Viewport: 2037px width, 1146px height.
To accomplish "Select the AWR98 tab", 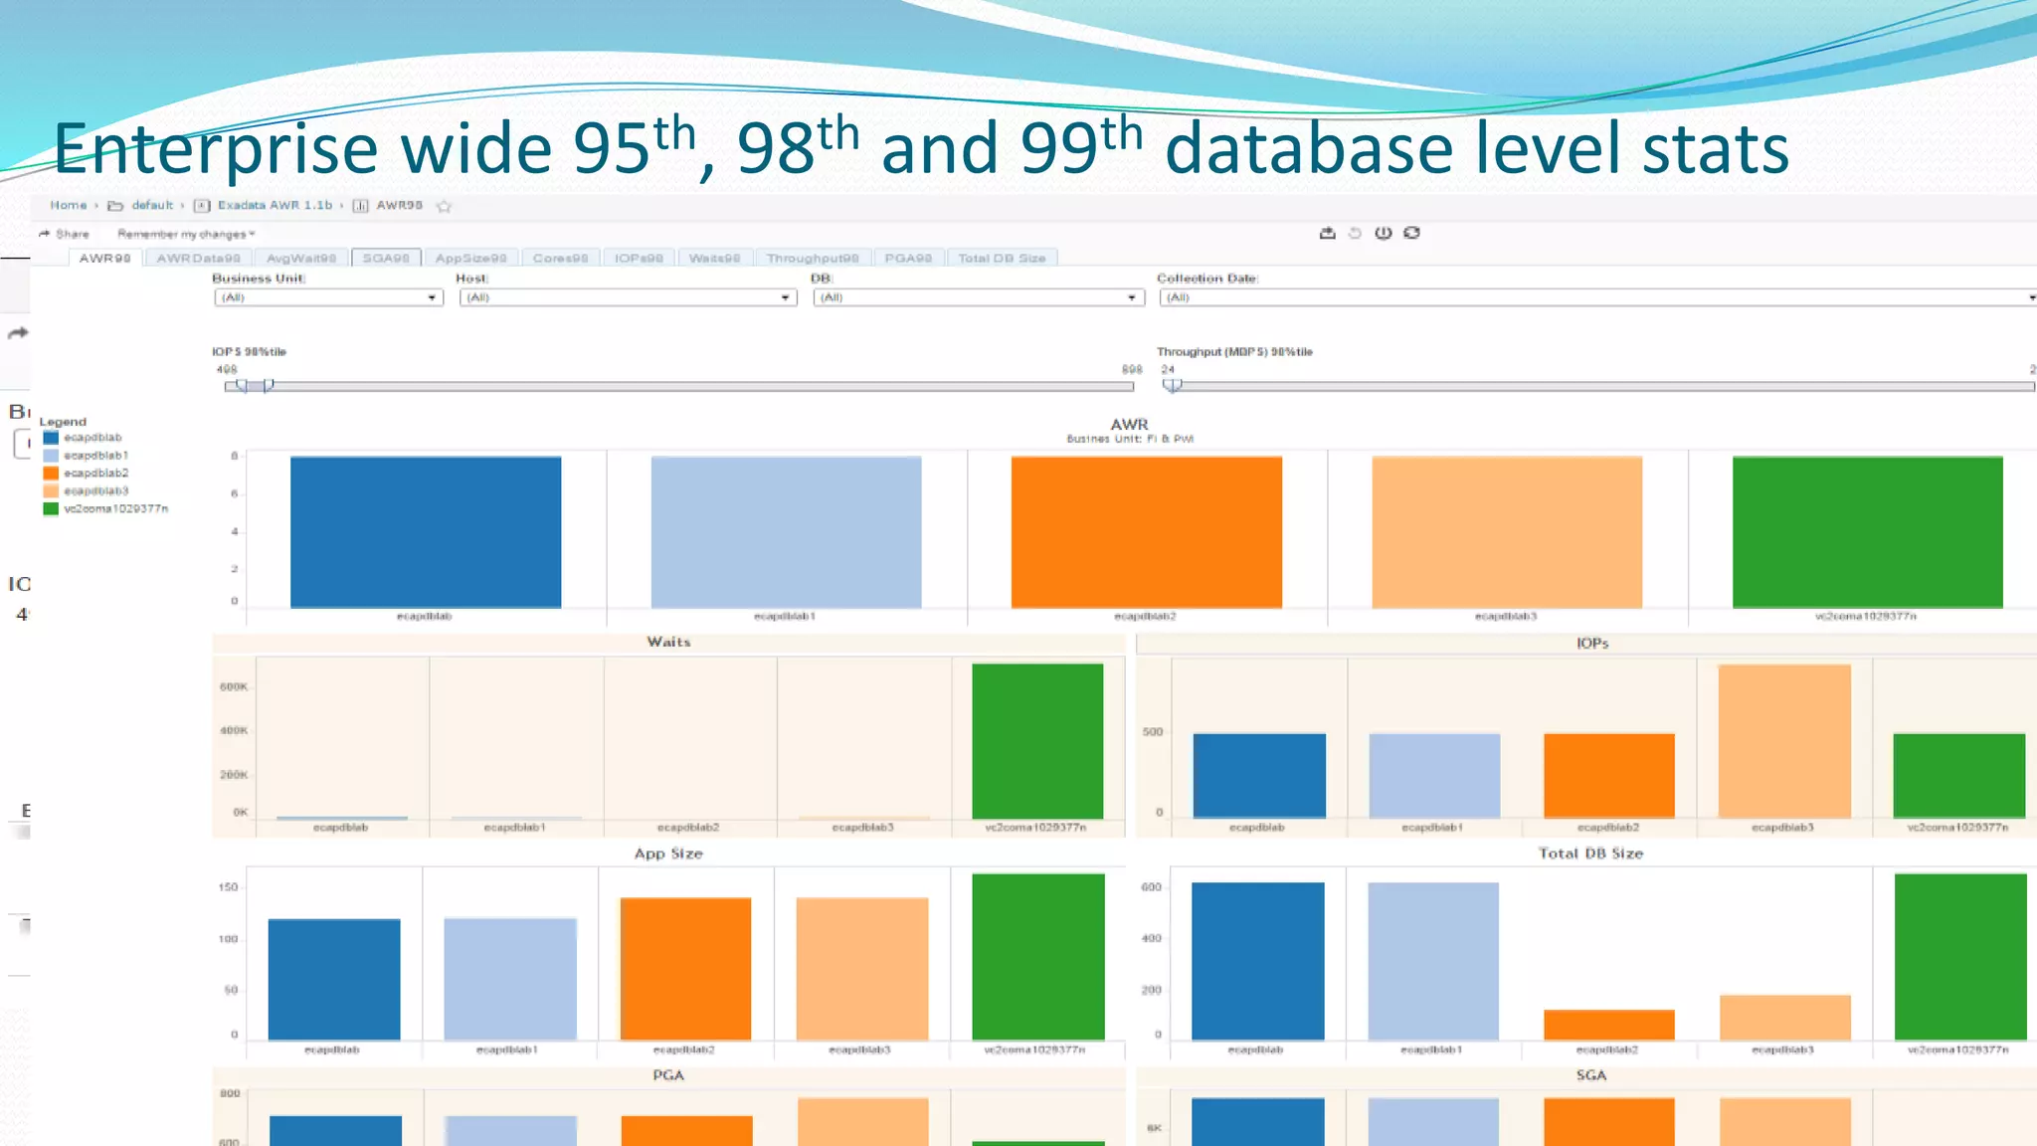I will coord(105,258).
